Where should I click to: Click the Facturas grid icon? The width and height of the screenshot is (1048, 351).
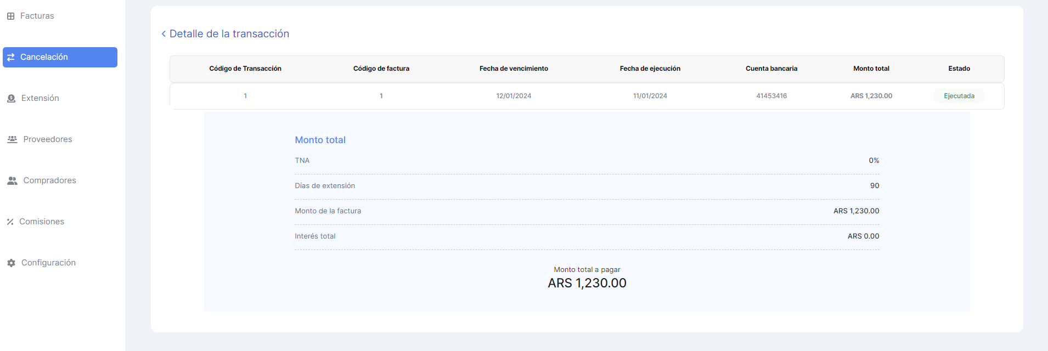click(10, 16)
